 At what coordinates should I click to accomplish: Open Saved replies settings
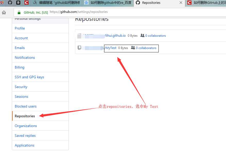click(x=40, y=136)
